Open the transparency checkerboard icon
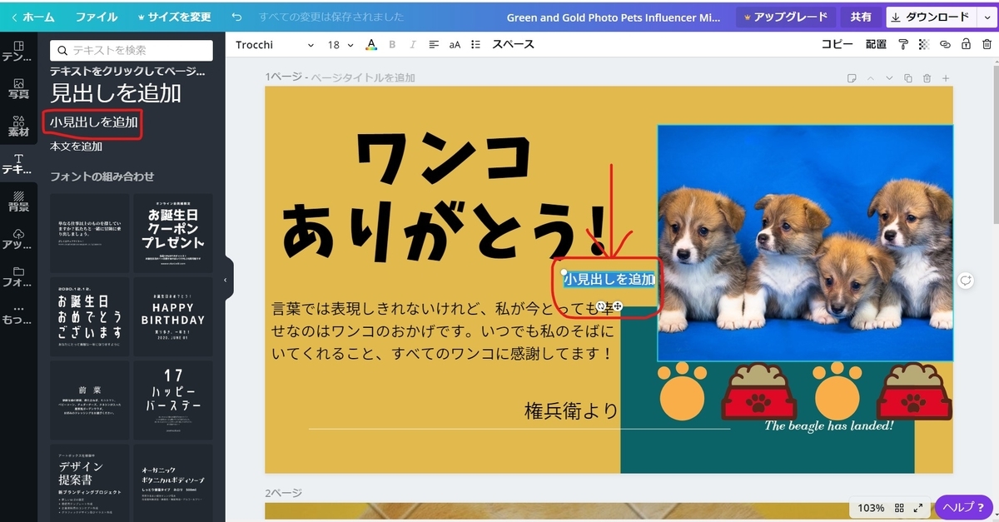Image resolution: width=999 pixels, height=522 pixels. click(923, 44)
